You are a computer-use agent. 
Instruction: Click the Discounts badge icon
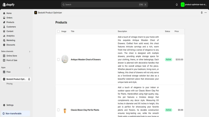4,45
